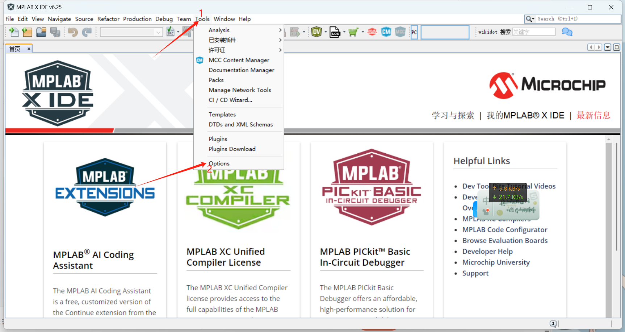Click the wikidot 关键字 search field
This screenshot has height=332, width=625.
[534, 32]
